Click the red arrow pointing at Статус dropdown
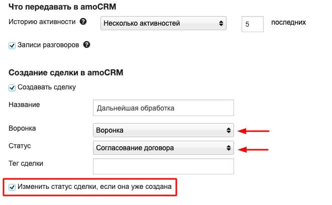This screenshot has width=332, height=205. tap(254, 148)
